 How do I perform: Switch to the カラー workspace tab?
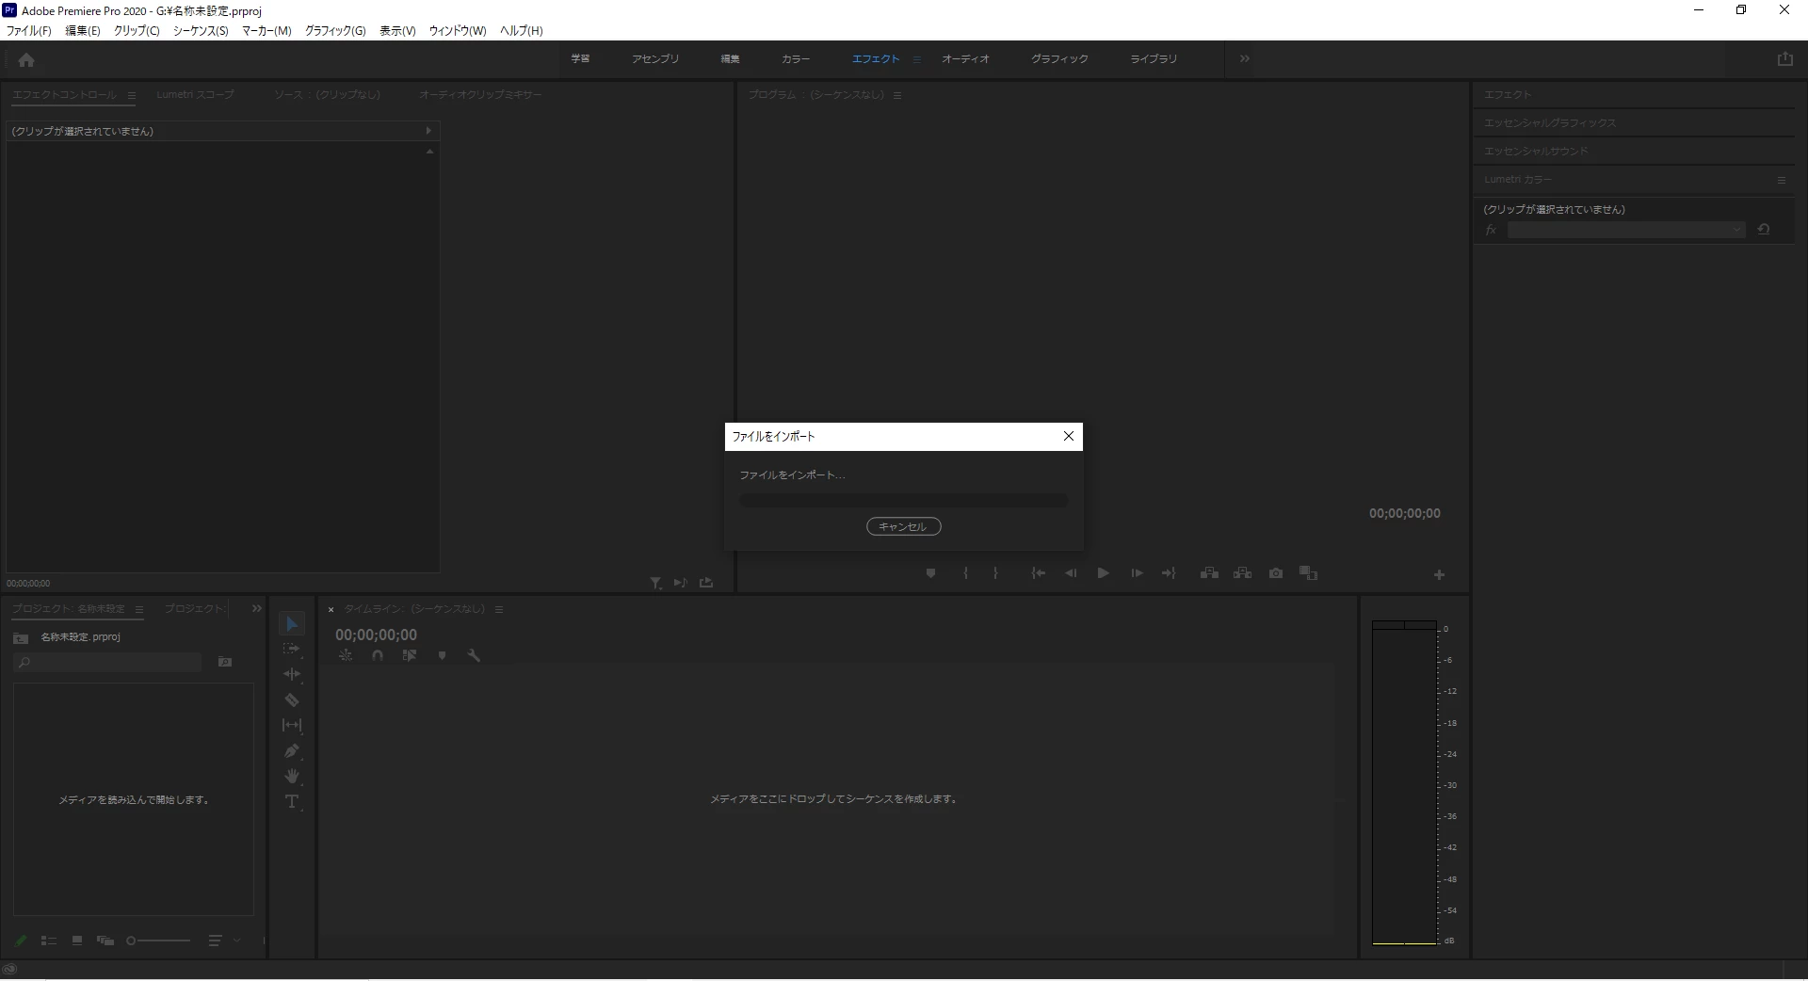click(x=796, y=58)
